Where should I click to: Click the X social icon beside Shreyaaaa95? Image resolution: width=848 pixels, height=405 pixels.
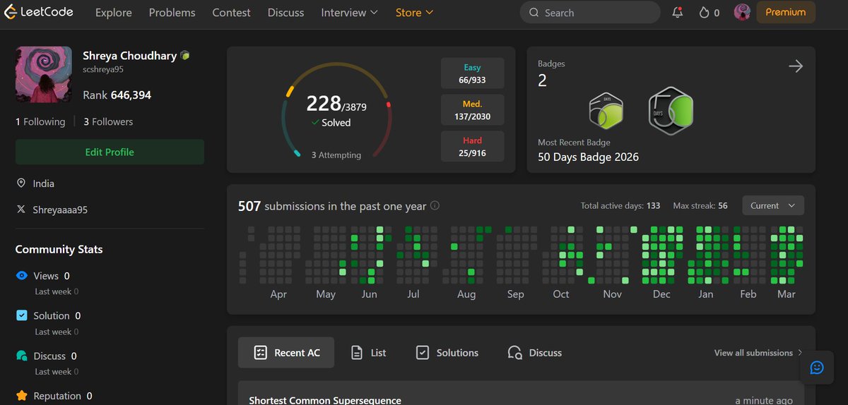point(21,210)
